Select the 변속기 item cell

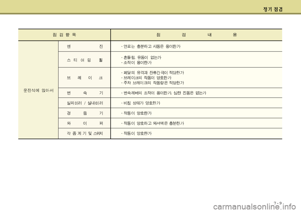coord(85,93)
